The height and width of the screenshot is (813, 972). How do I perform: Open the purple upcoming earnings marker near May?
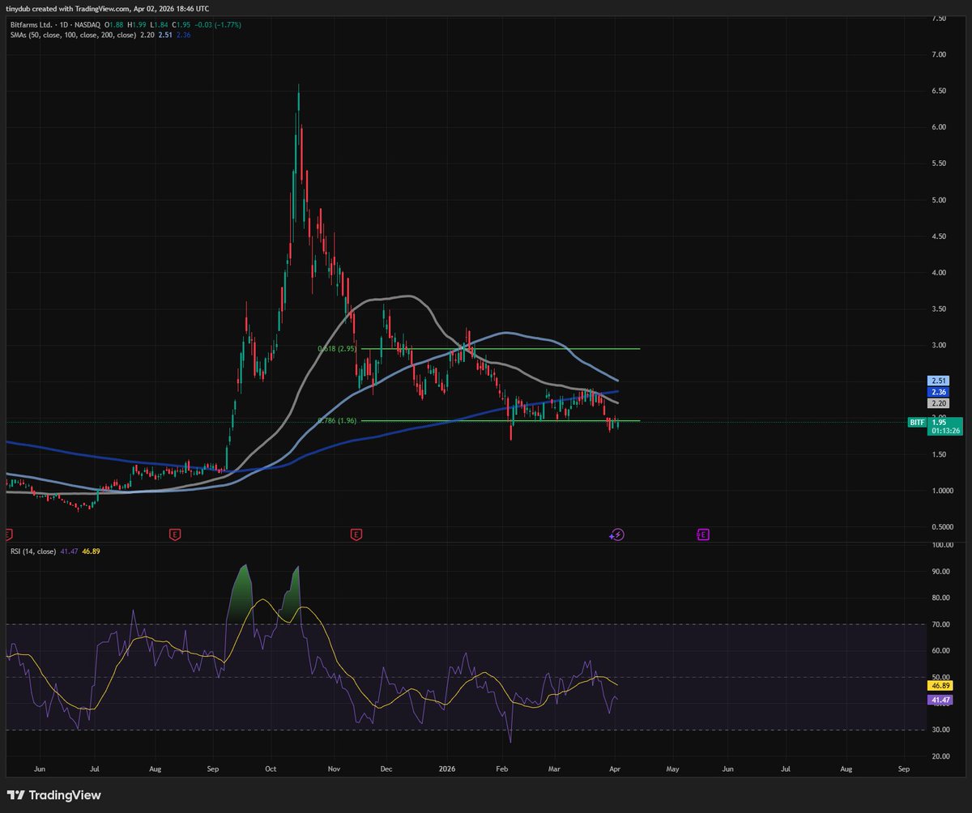703,534
